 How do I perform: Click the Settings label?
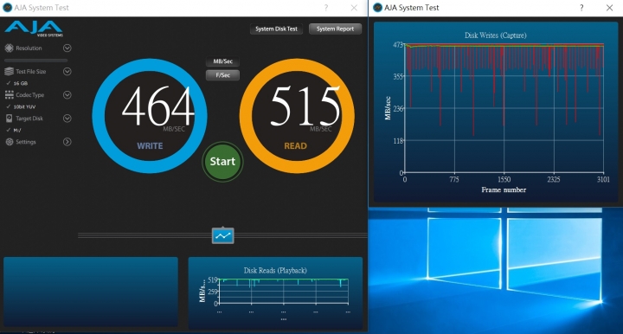tap(26, 142)
